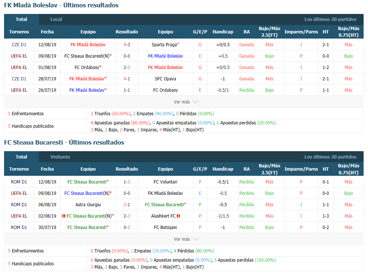
Task: Click 'FK Mladá Boleslav - Últimos resultados' heading
Action: tap(61, 5)
